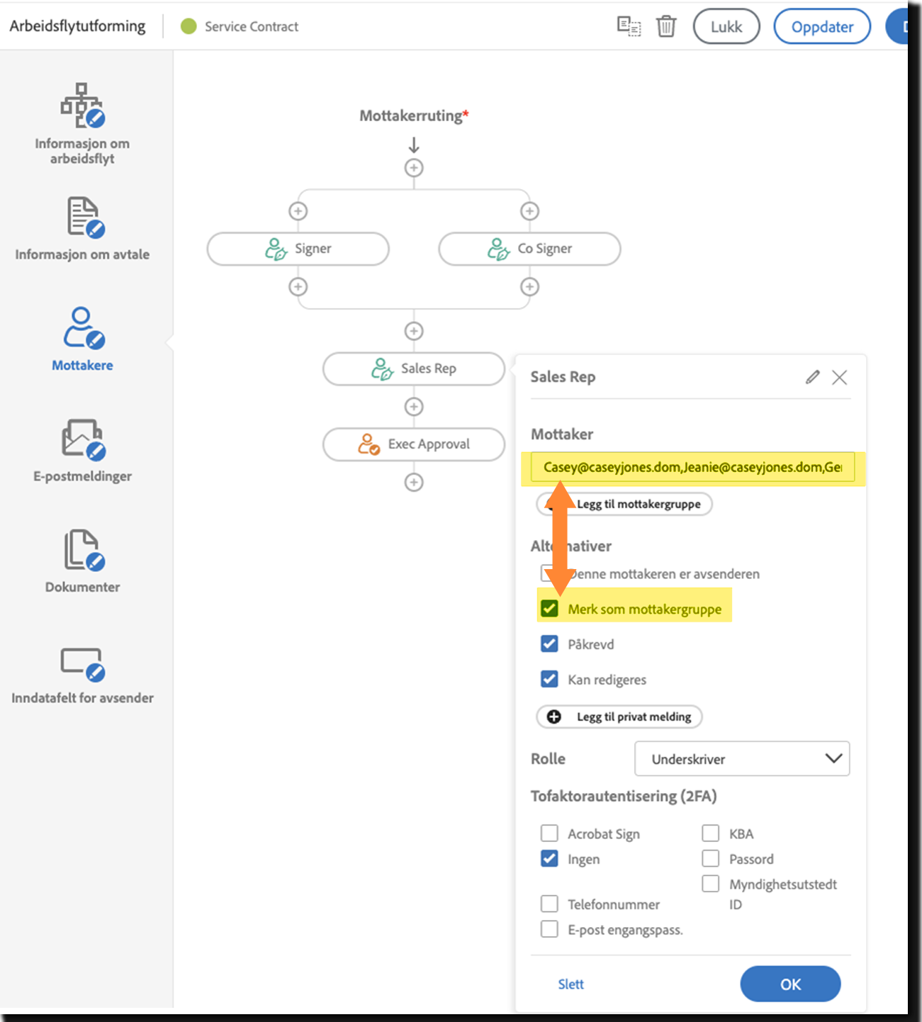Image resolution: width=922 pixels, height=1022 pixels.
Task: Click plus node above Co Signer
Action: [530, 211]
